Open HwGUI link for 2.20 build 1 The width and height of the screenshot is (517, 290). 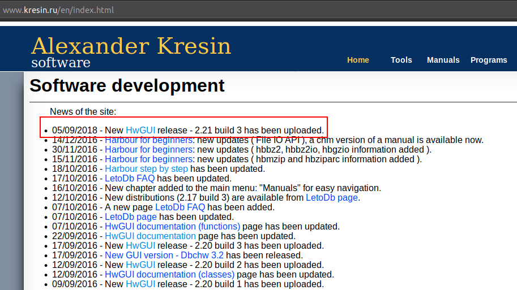click(140, 284)
